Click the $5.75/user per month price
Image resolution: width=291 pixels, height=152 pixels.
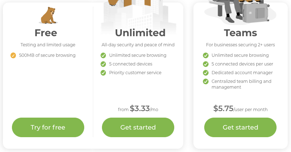pyautogui.click(x=240, y=109)
